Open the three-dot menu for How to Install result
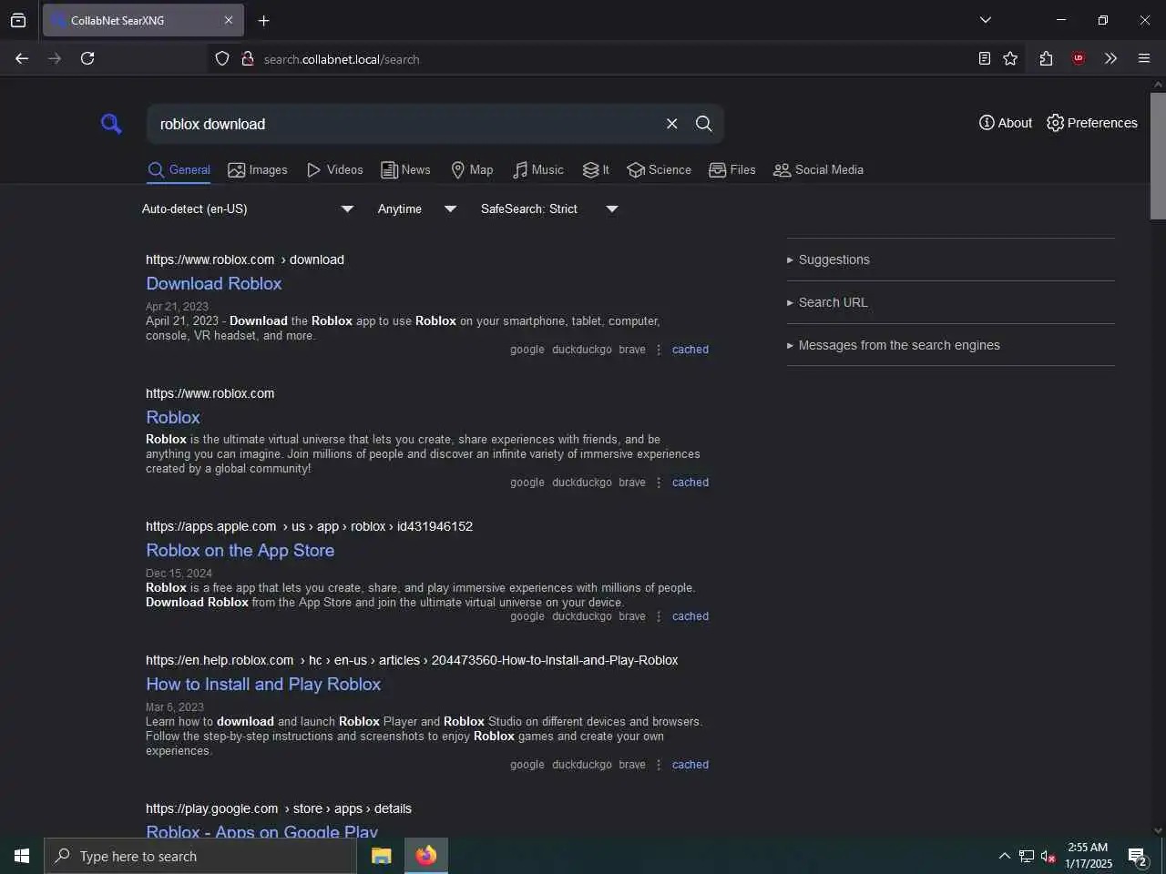1166x874 pixels. click(x=659, y=765)
